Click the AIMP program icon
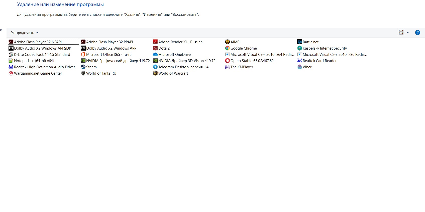Image resolution: width=425 pixels, height=212 pixels. (x=228, y=42)
